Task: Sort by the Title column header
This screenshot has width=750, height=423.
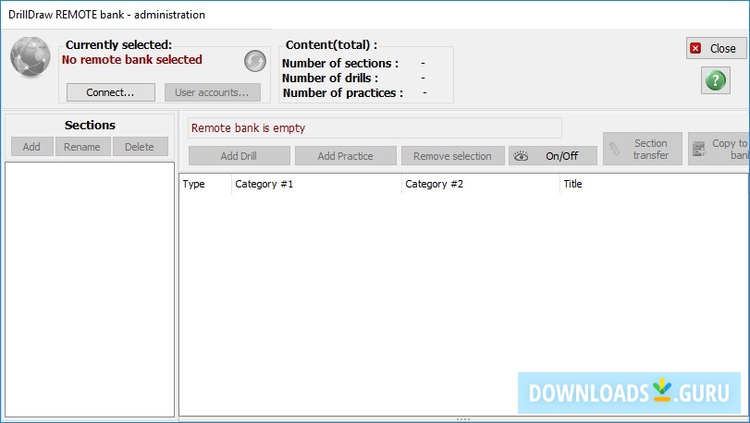Action: (x=654, y=184)
